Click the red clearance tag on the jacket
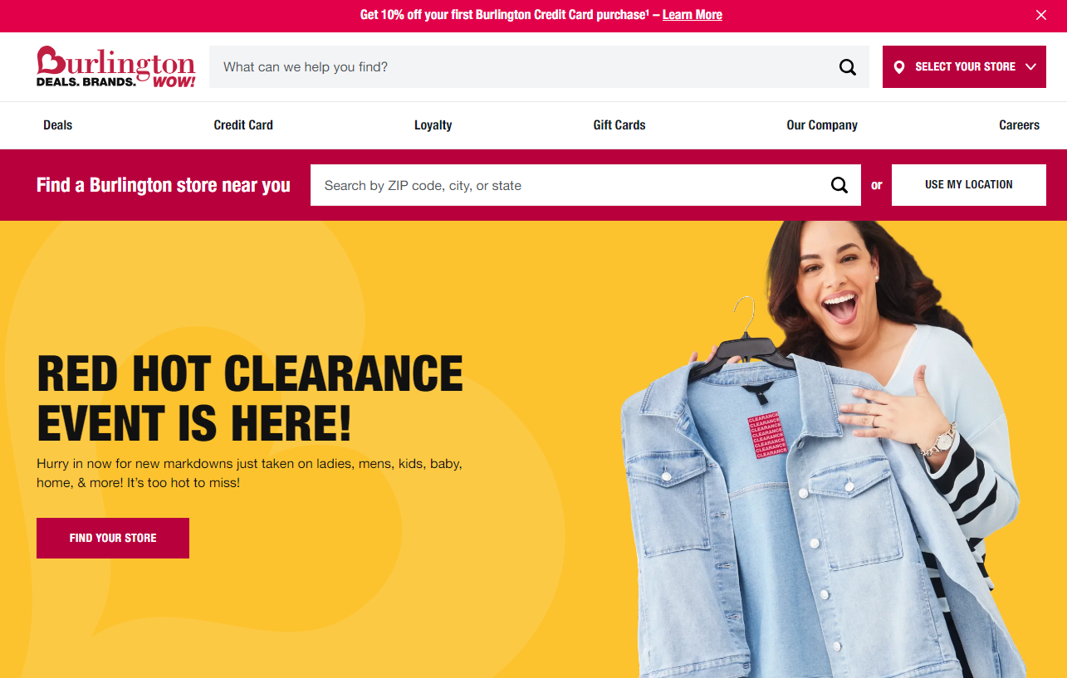The image size is (1067, 678). tap(768, 435)
